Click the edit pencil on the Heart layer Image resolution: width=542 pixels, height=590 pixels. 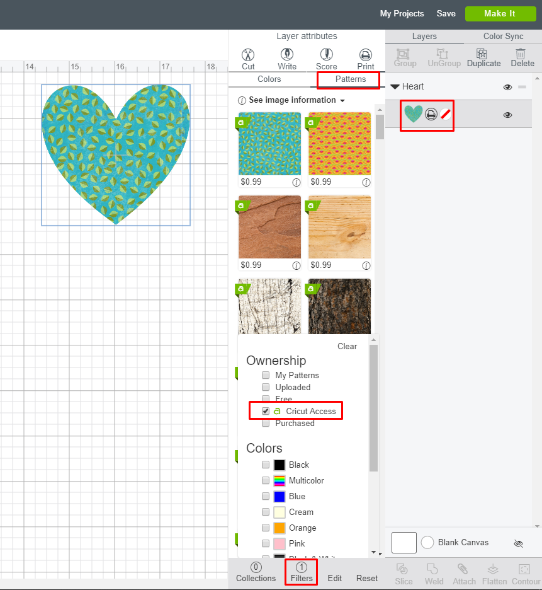coord(445,114)
